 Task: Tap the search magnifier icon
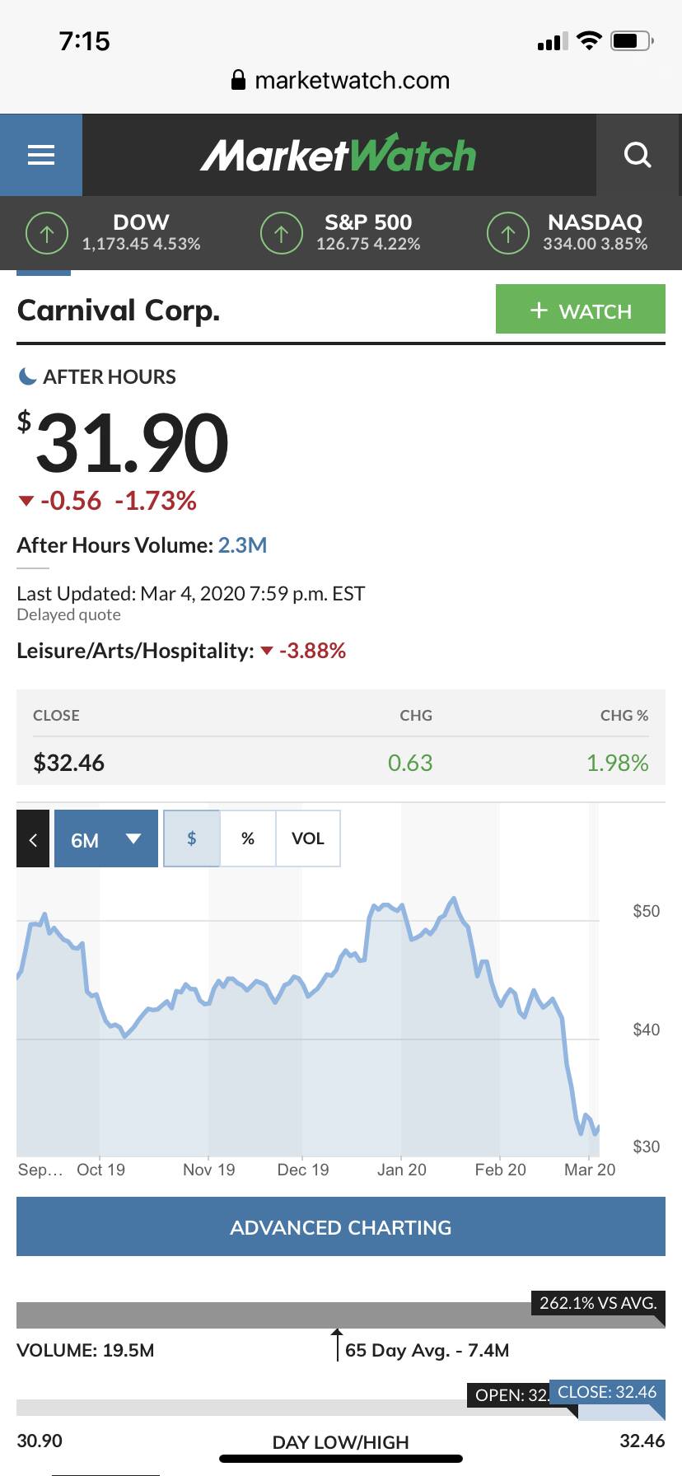click(x=638, y=155)
